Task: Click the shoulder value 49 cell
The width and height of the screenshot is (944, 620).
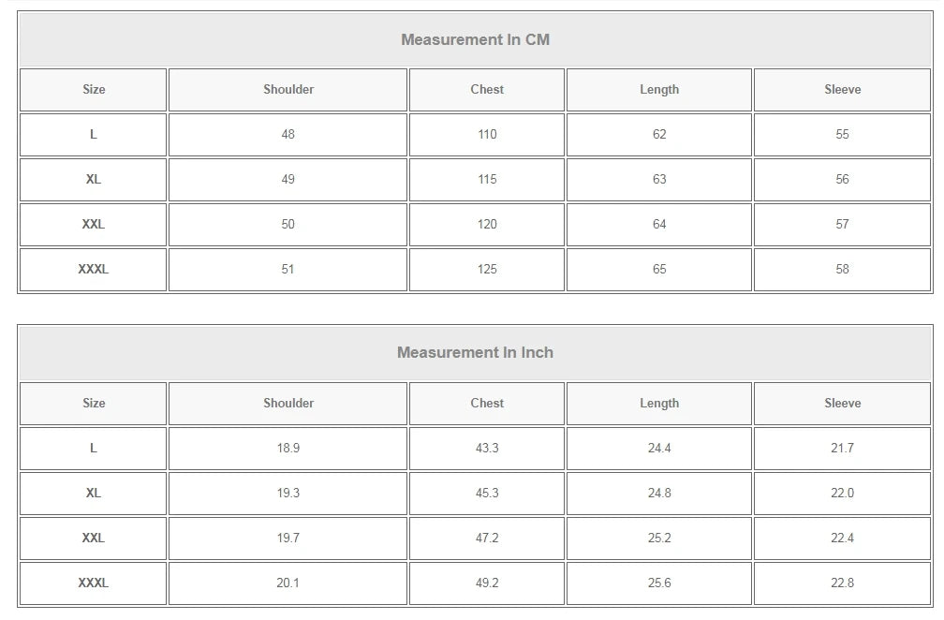Action: click(x=288, y=180)
